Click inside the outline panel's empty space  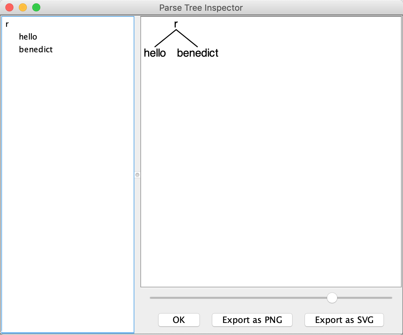click(x=67, y=167)
